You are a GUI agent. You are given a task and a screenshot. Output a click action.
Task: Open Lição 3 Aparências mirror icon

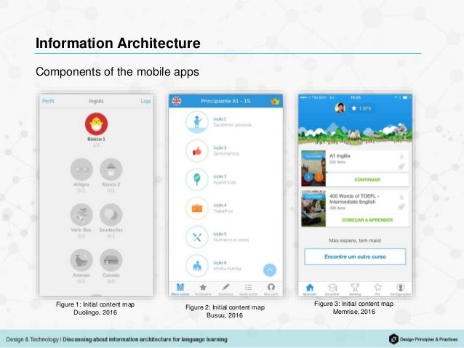tap(197, 179)
